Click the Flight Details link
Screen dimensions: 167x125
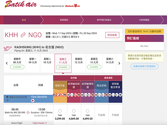point(39,123)
